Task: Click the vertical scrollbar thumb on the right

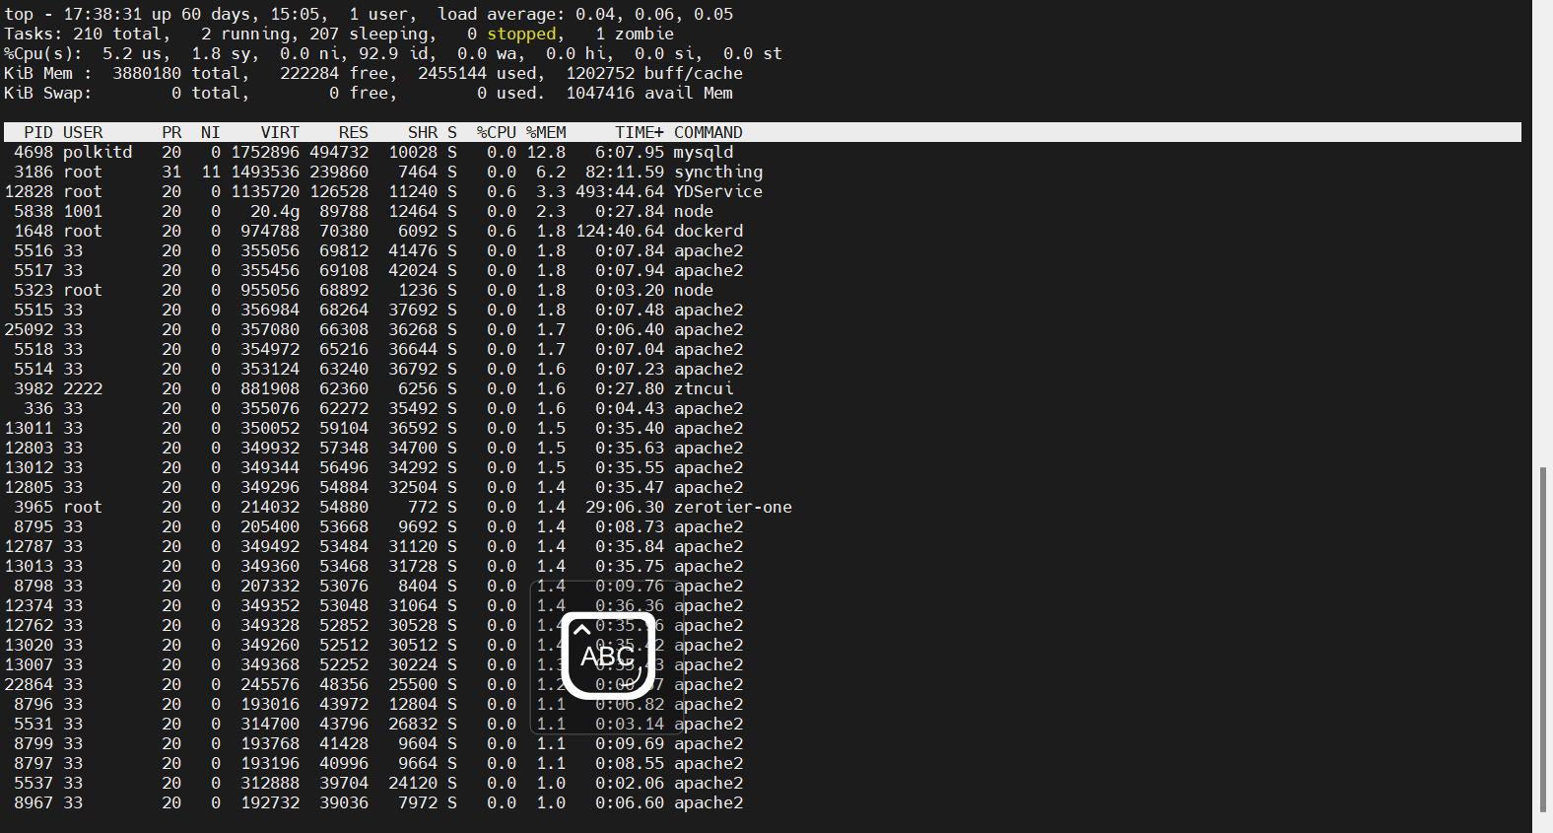Action: [1542, 639]
